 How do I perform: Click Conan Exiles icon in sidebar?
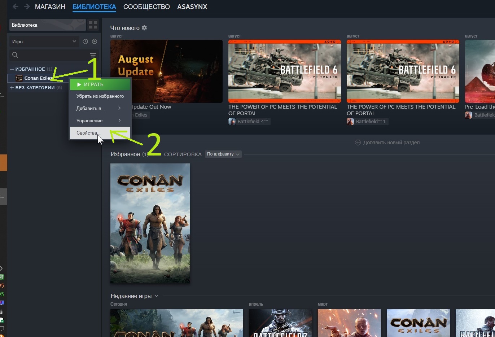[x=19, y=78]
